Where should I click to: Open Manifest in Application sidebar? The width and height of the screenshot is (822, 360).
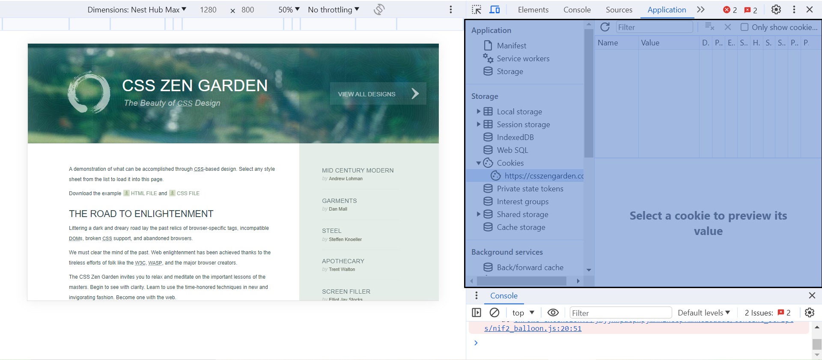click(x=512, y=45)
